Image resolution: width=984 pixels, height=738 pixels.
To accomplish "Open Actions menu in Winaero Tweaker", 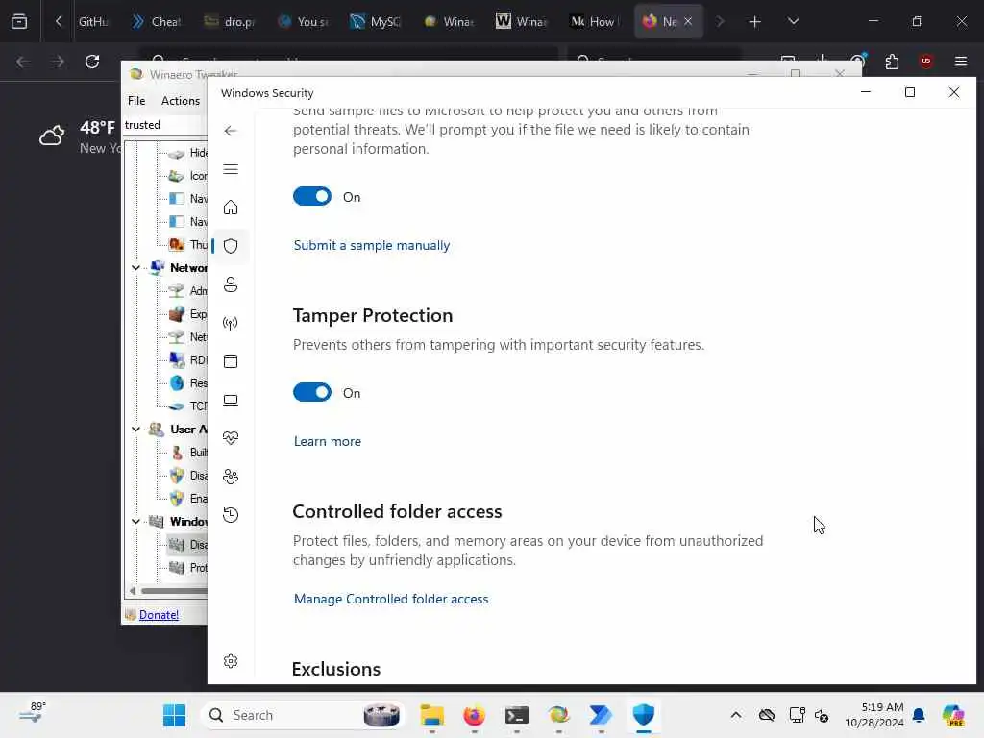I will coord(181,100).
